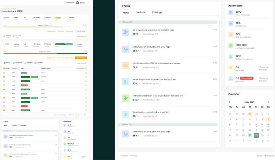Image resolution: width=275 pixels, height=160 pixels.
Task: Uncheck the second truck row checkbox
Action: coord(4,77)
